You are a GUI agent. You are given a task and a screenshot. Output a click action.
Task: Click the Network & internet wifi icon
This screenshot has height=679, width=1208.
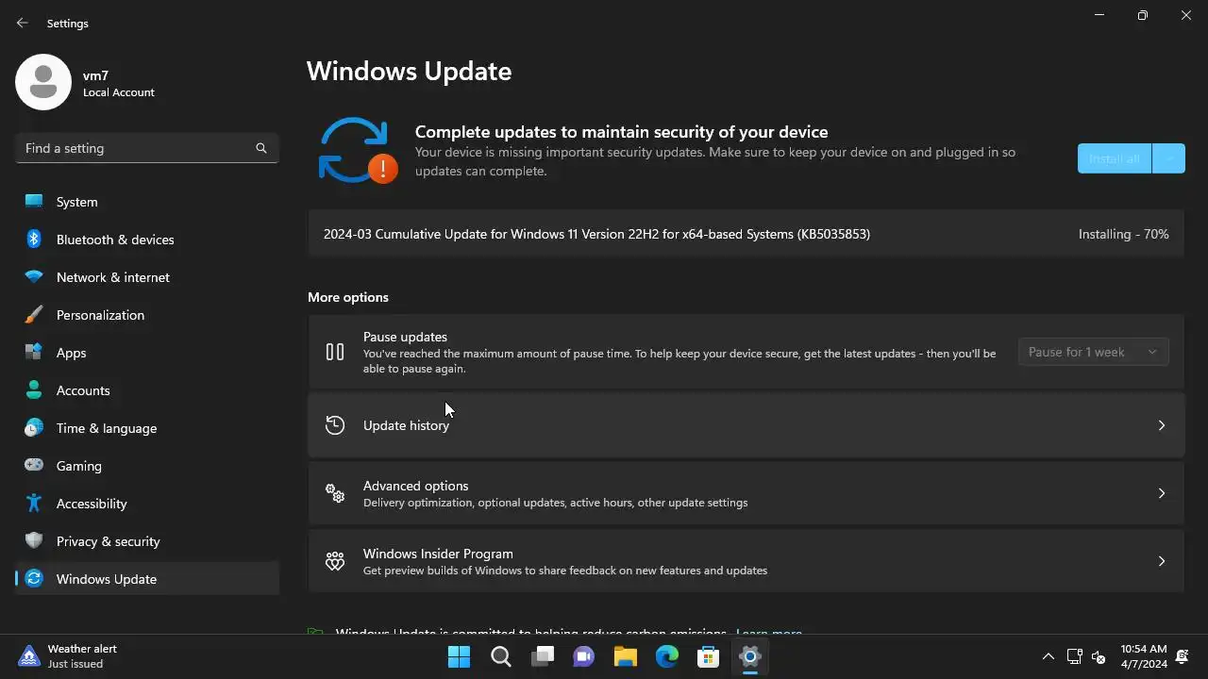[34, 277]
